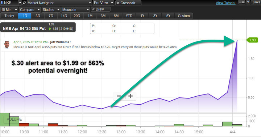
Task: Expand the Mountain chart type dropdown
Action: pyautogui.click(x=75, y=10)
